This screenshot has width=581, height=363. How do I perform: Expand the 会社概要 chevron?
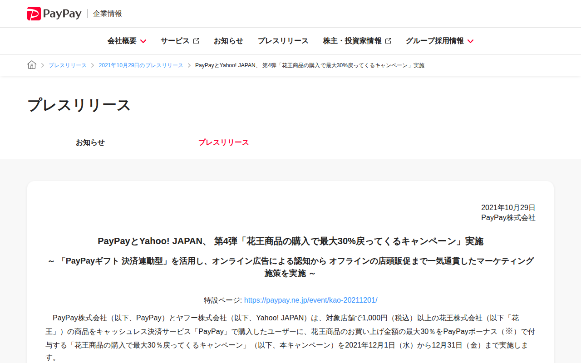(x=143, y=41)
